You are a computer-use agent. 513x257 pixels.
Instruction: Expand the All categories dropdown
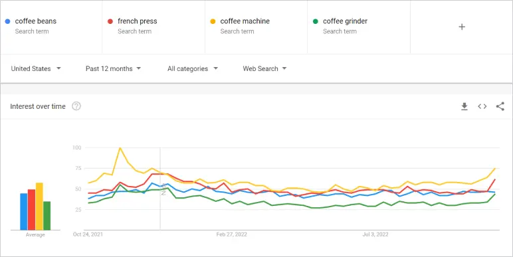point(193,68)
